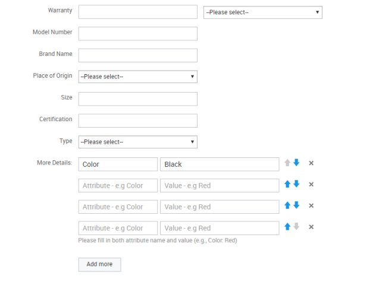The width and height of the screenshot is (379, 285).
Task: Delete the second attribute row
Action: point(311,185)
